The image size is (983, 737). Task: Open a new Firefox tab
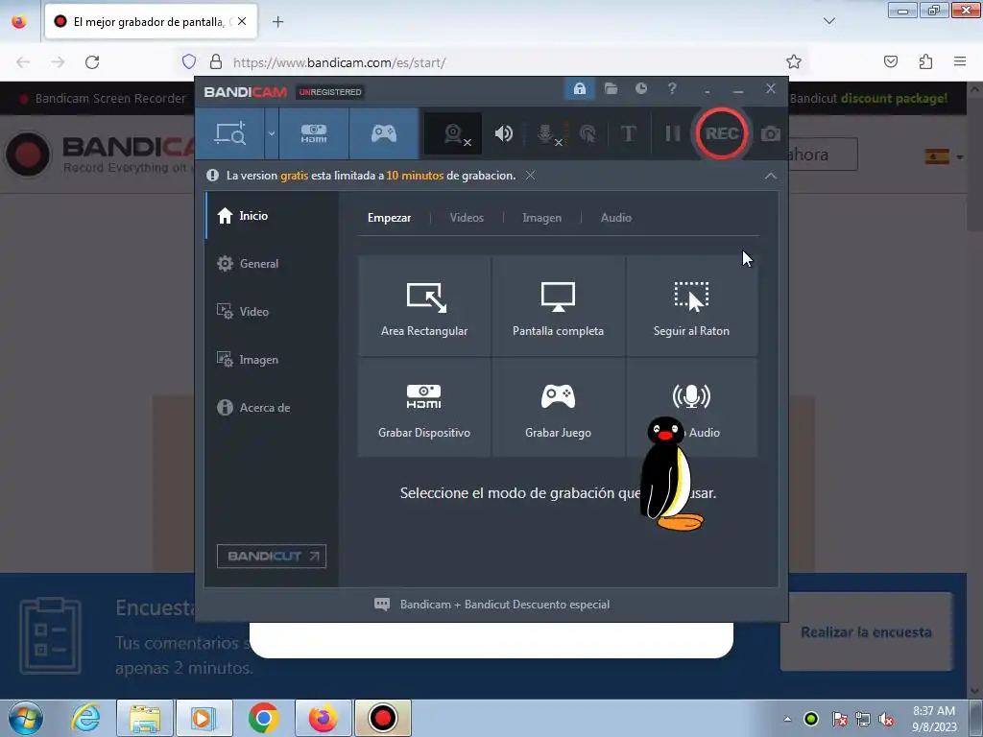277,22
